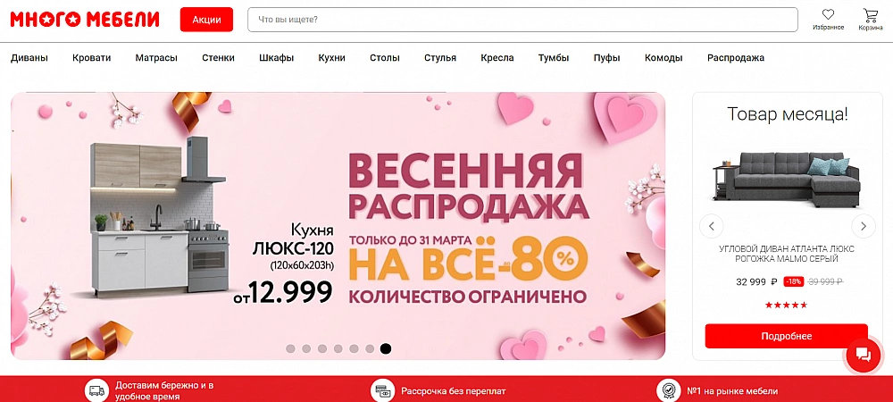893x402 pixels.
Task: Open the Диваны category menu
Action: click(29, 57)
